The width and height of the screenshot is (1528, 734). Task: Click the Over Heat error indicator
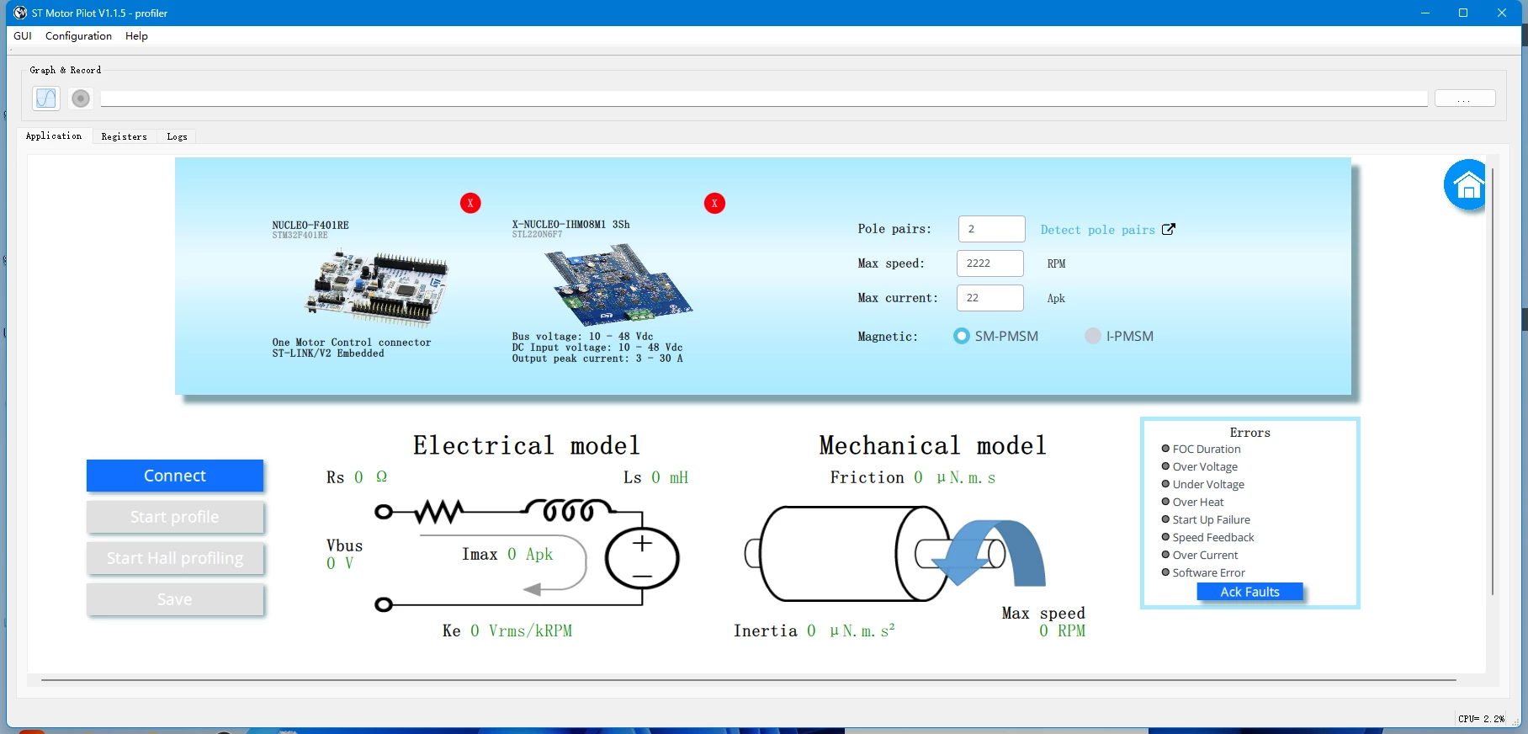[1165, 502]
